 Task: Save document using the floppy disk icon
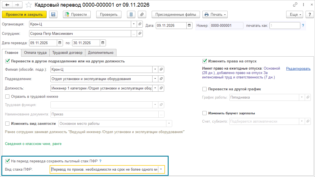point(53,14)
